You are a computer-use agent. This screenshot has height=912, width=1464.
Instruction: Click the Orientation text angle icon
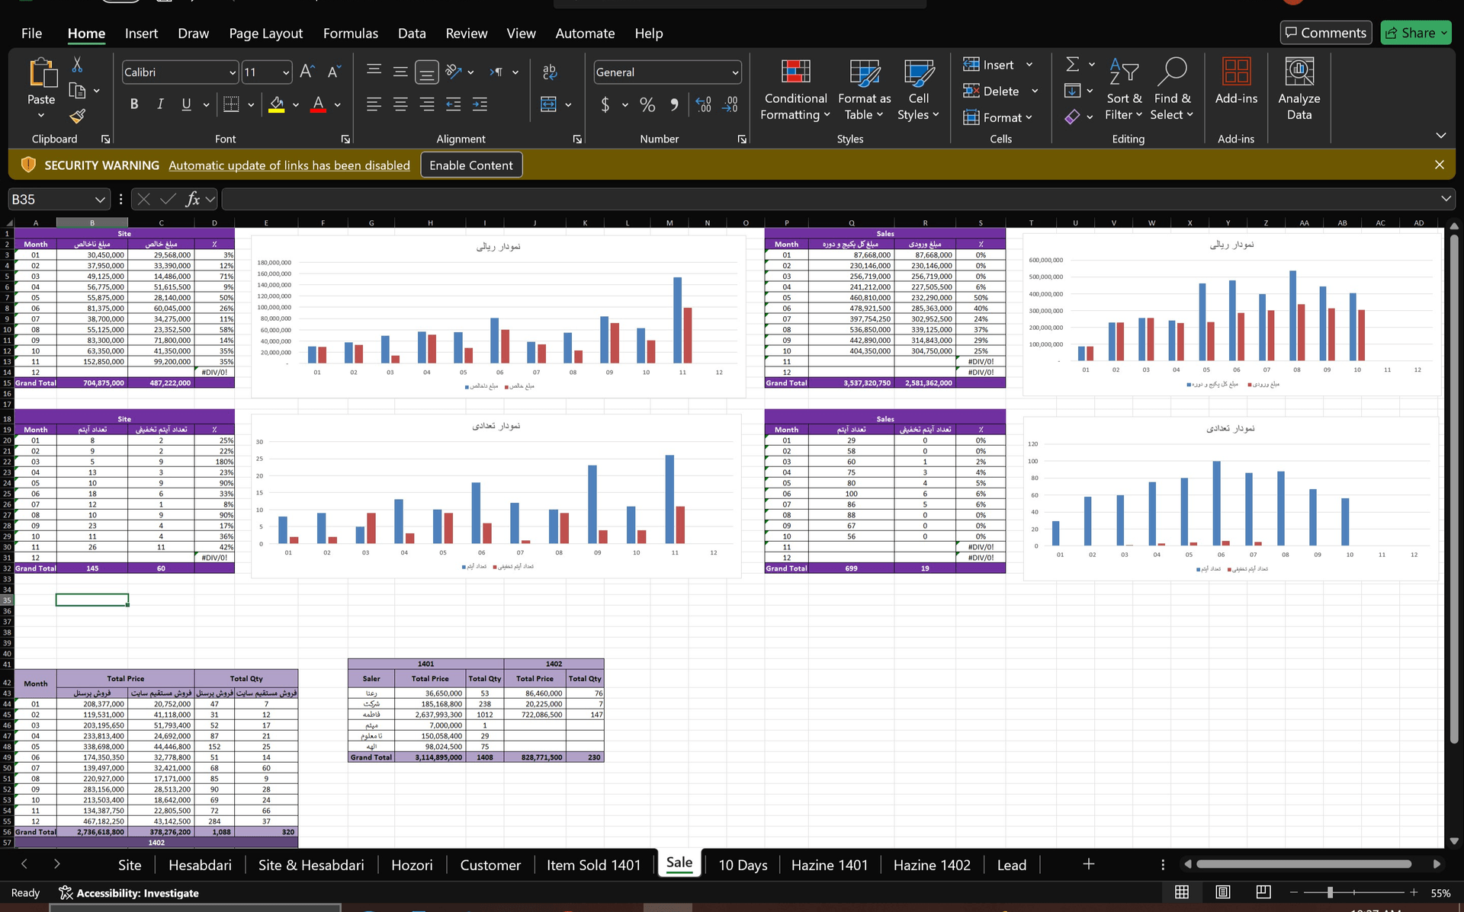[x=454, y=72]
